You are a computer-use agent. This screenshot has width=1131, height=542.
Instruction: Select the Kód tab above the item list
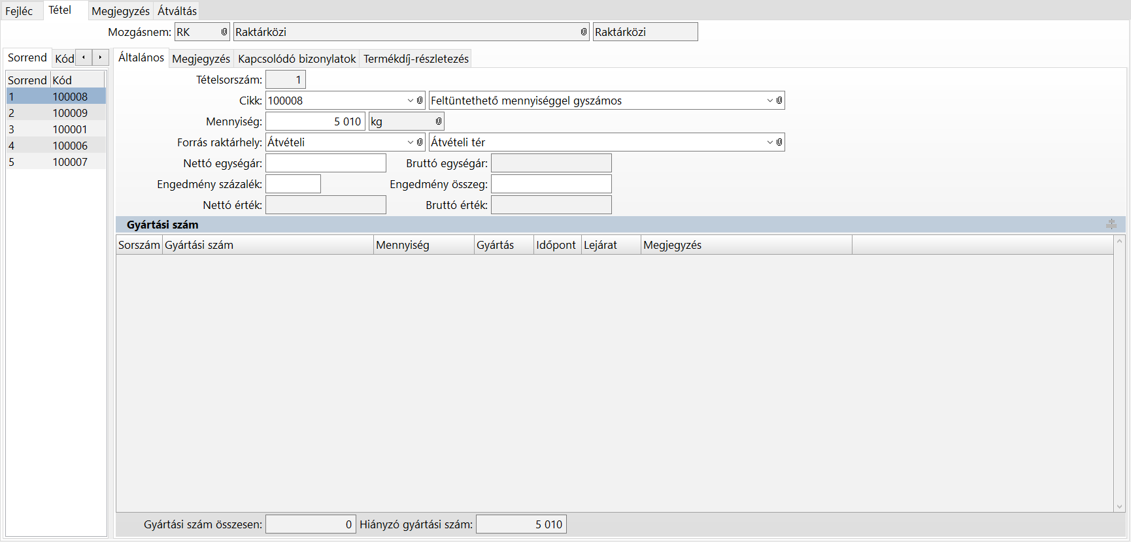click(x=64, y=59)
